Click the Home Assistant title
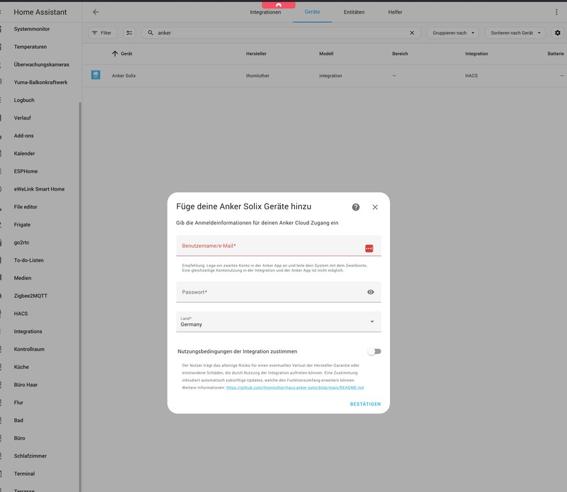This screenshot has height=492, width=567. 40,12
